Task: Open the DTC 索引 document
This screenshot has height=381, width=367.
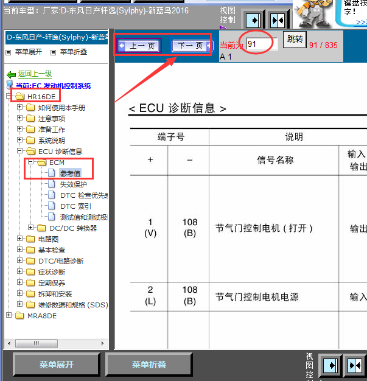Action: point(75,206)
